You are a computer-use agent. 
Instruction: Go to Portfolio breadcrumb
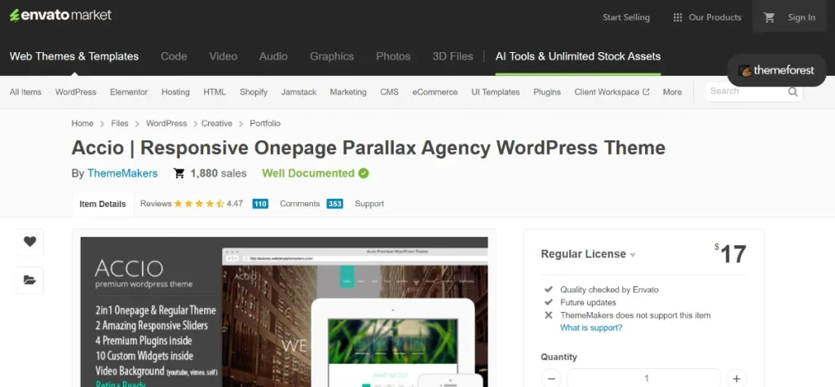click(265, 123)
